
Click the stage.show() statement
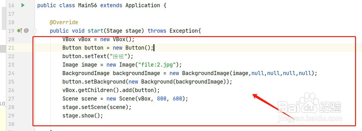click(83, 116)
